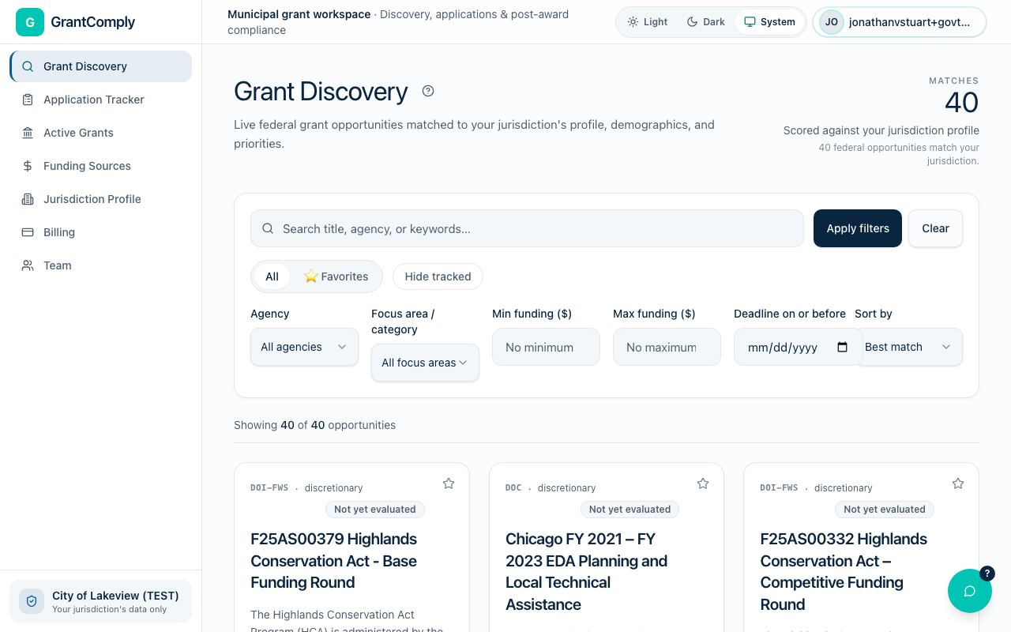Open the chat support bubble
The height and width of the screenshot is (632, 1011).
(970, 591)
